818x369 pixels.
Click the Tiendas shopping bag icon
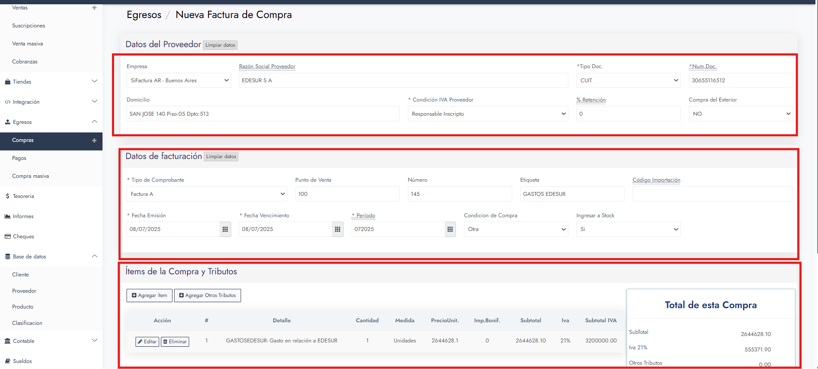7,82
